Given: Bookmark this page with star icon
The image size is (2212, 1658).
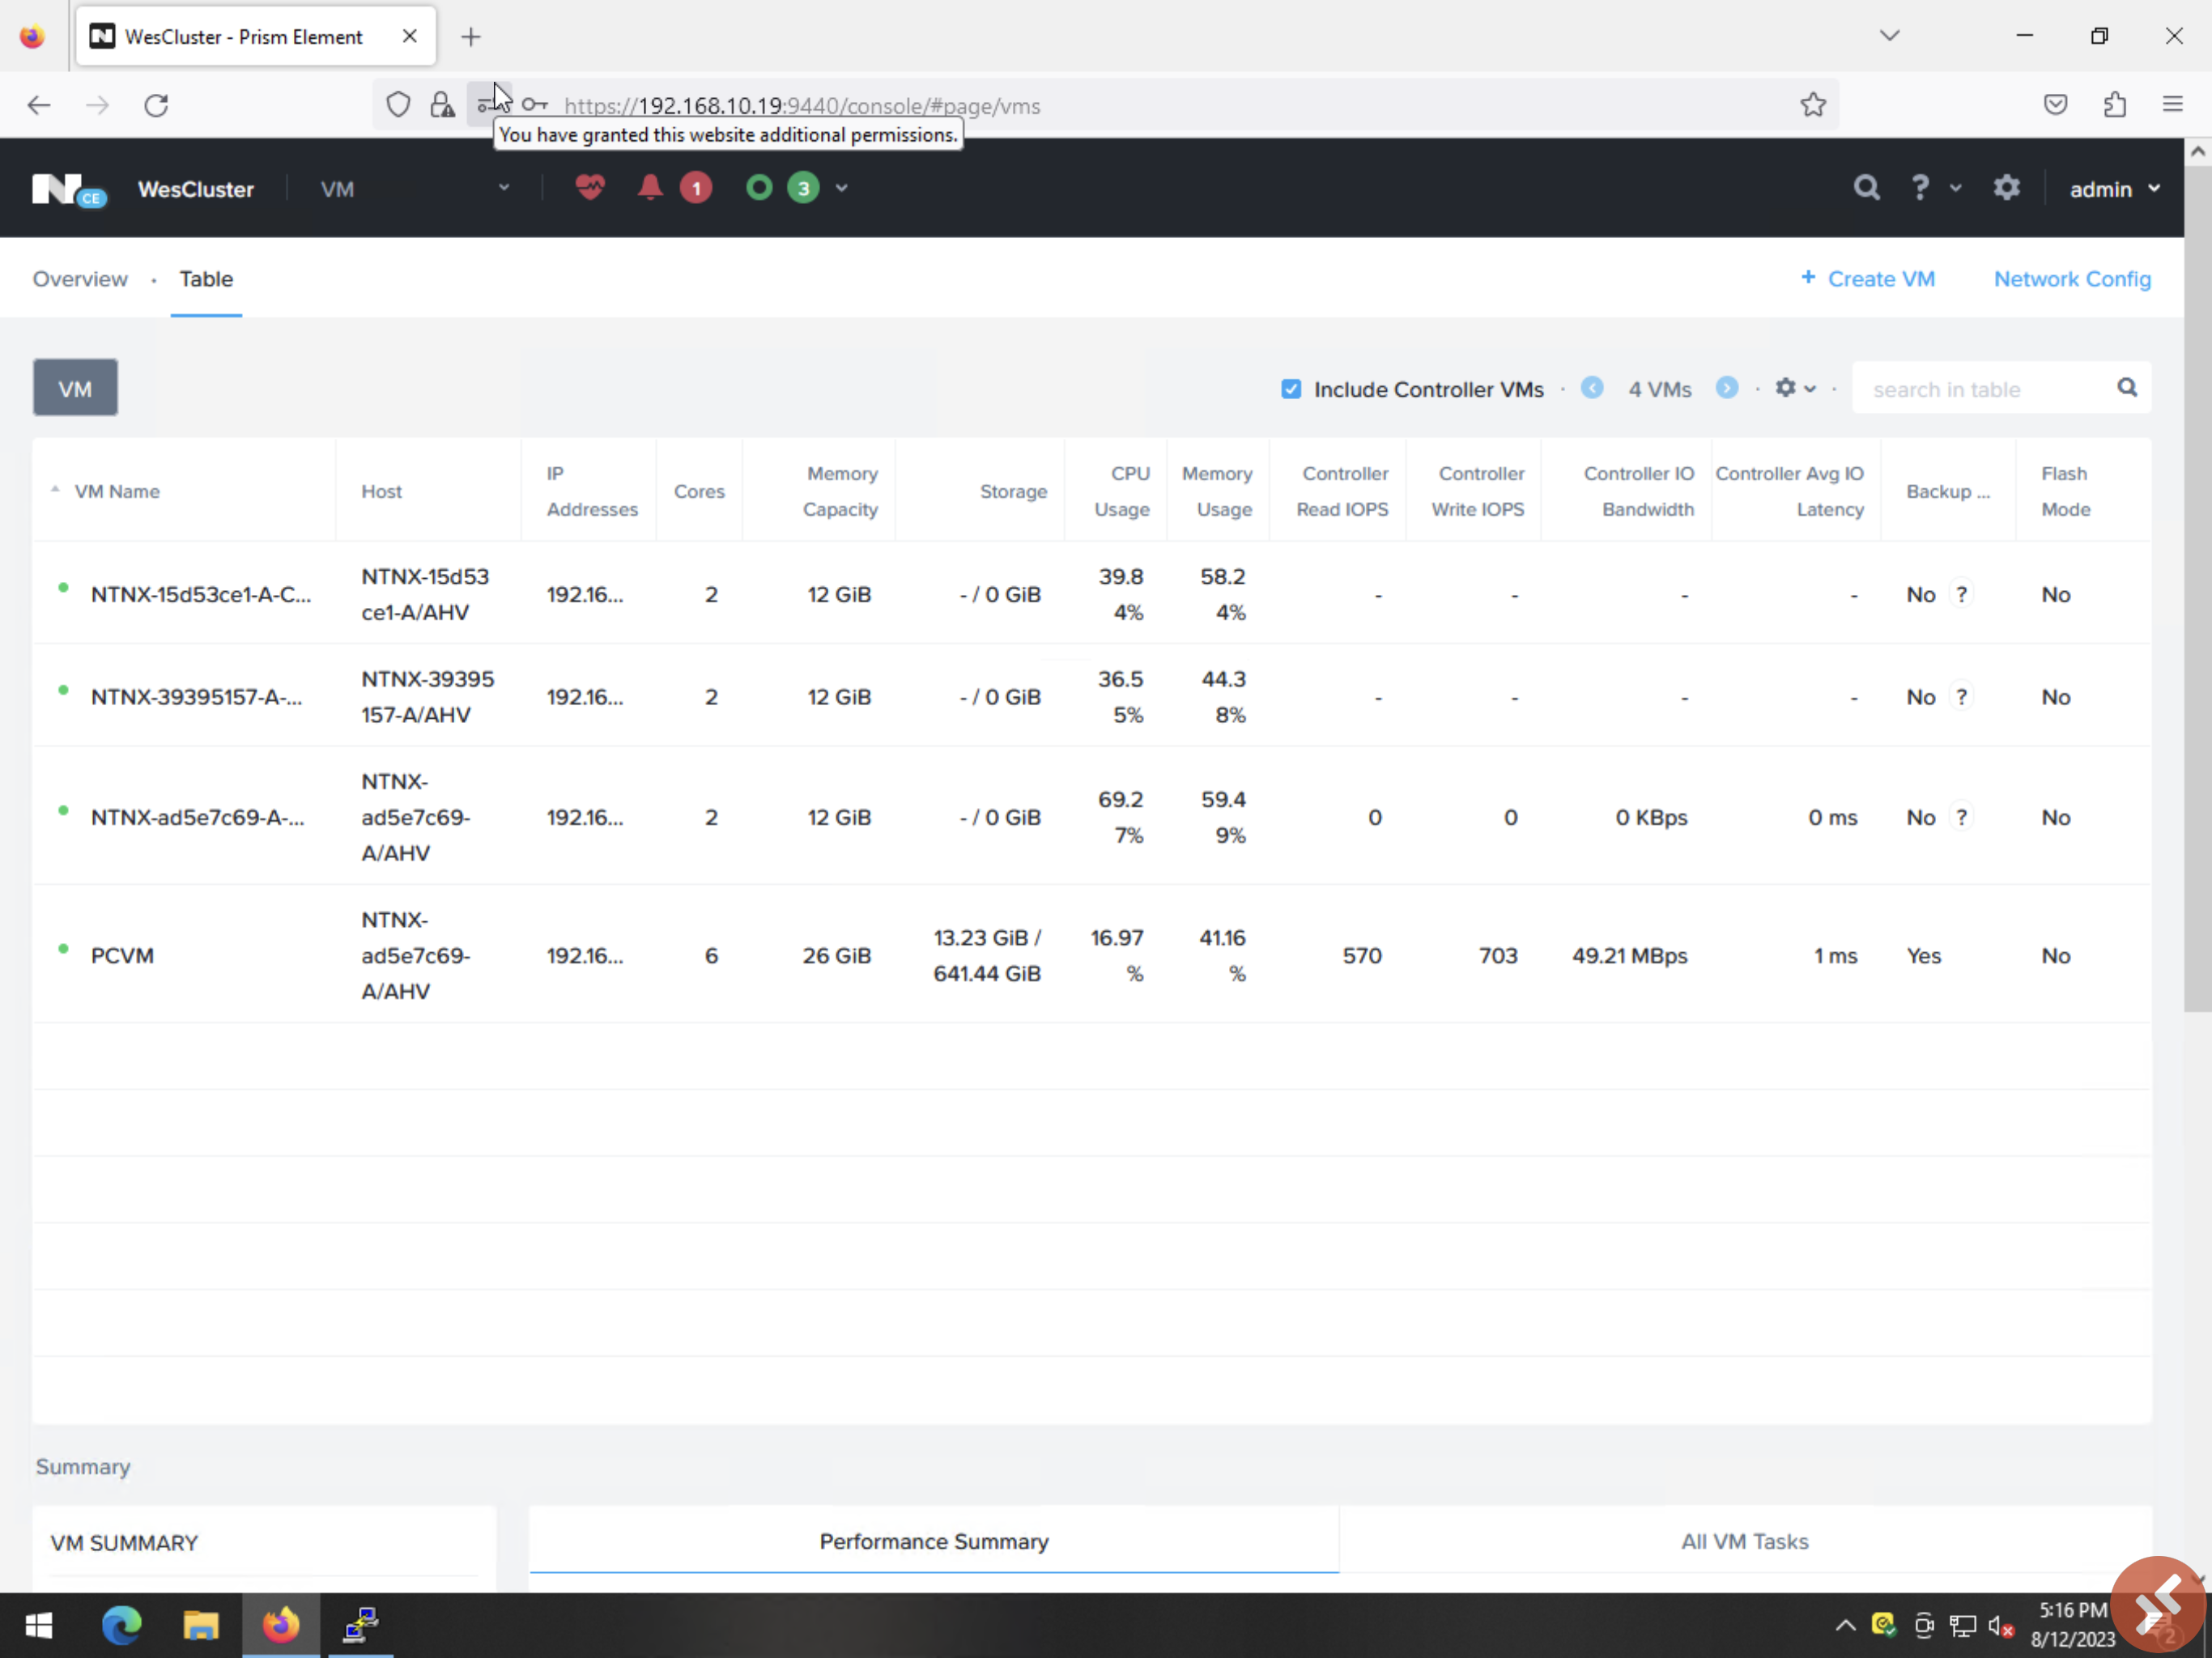Looking at the screenshot, I should coord(1813,105).
